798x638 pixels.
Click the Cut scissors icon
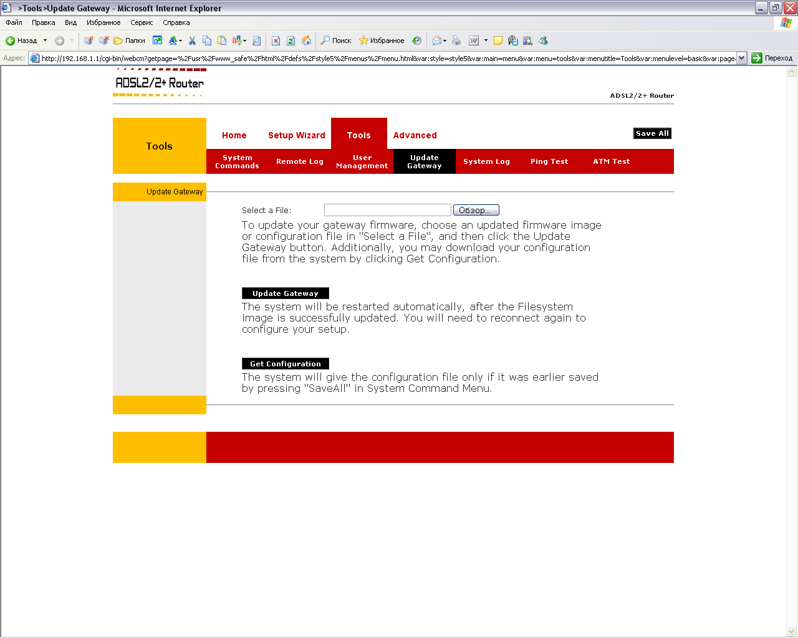(192, 40)
